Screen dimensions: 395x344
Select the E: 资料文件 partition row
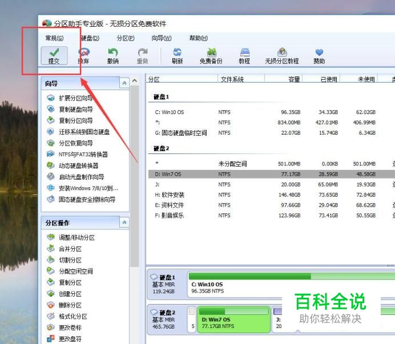[x=272, y=205]
